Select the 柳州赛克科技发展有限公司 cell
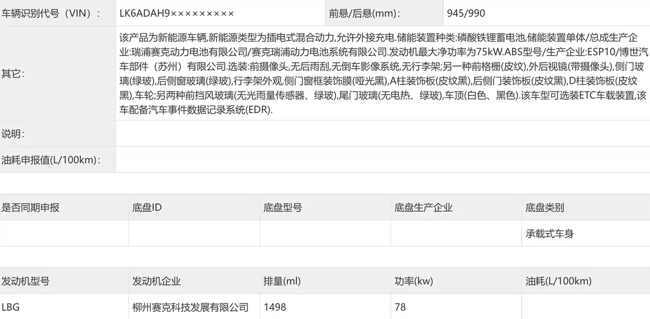The image size is (650, 319). [190, 308]
